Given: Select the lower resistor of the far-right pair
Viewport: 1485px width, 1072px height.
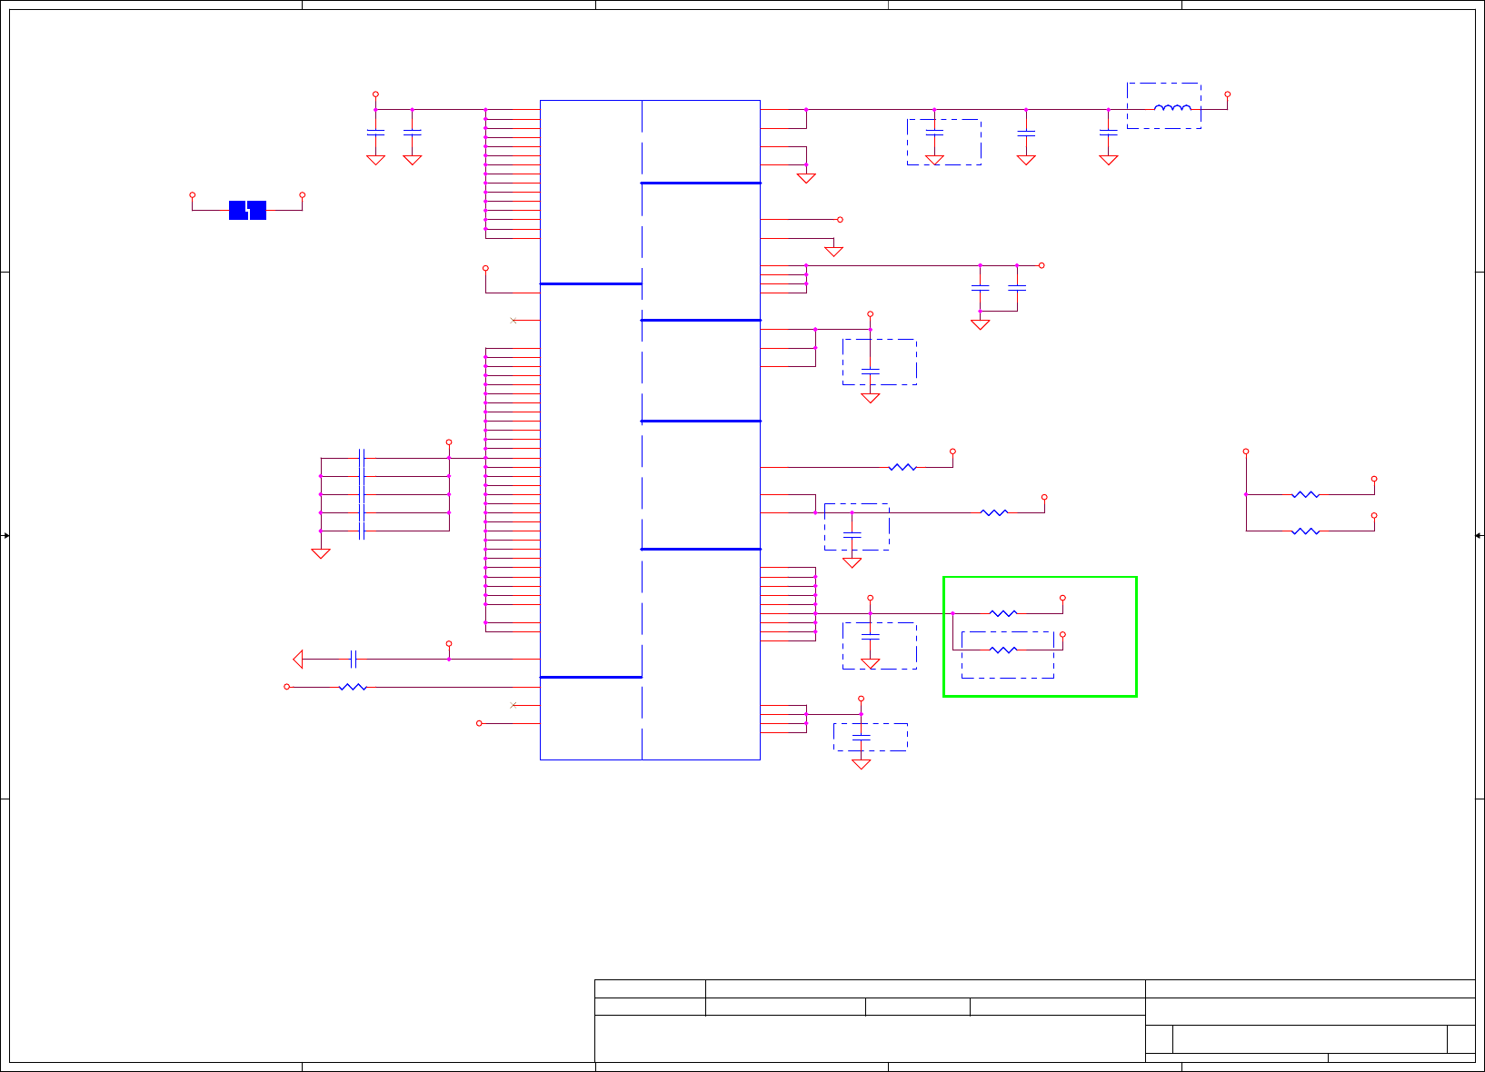Looking at the screenshot, I should point(1305,531).
